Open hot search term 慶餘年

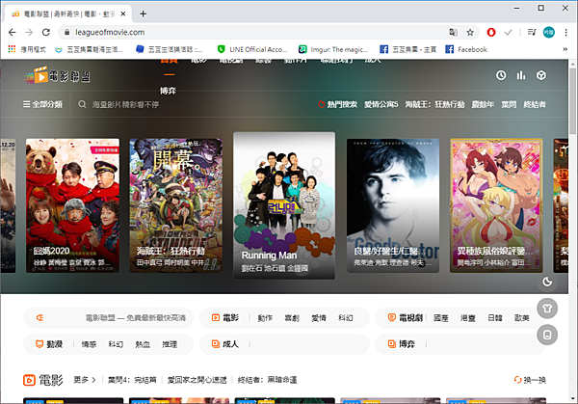483,104
